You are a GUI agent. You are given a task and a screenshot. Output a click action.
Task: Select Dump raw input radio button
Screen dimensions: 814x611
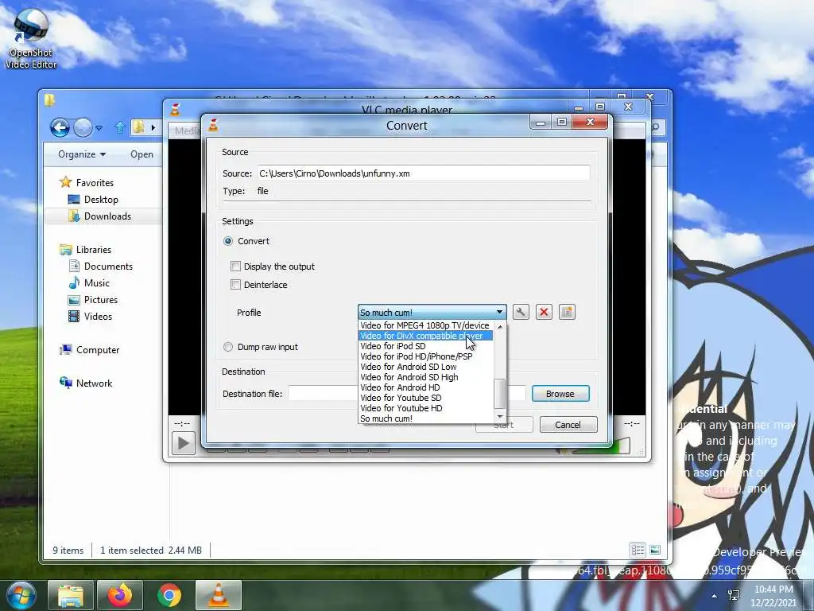click(x=228, y=347)
